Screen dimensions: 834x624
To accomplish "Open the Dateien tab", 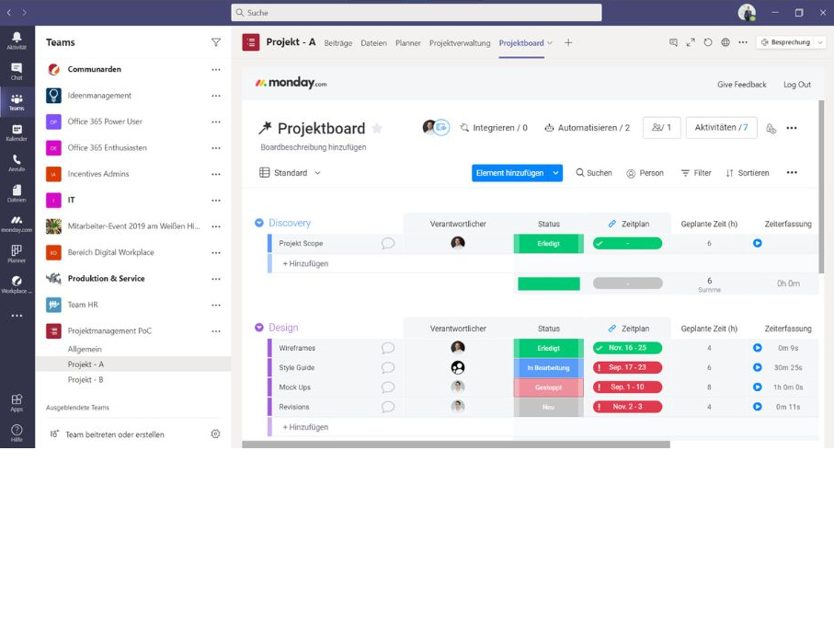I will coord(373,43).
